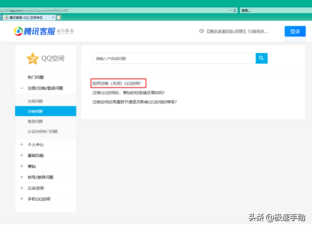Click the favicon on the current browser tab
This screenshot has height=228, width=312.
pos(6,17)
